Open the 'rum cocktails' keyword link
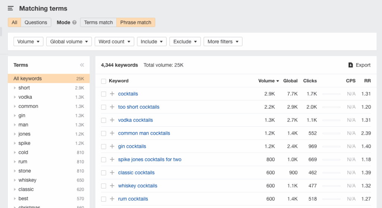 [133, 199]
